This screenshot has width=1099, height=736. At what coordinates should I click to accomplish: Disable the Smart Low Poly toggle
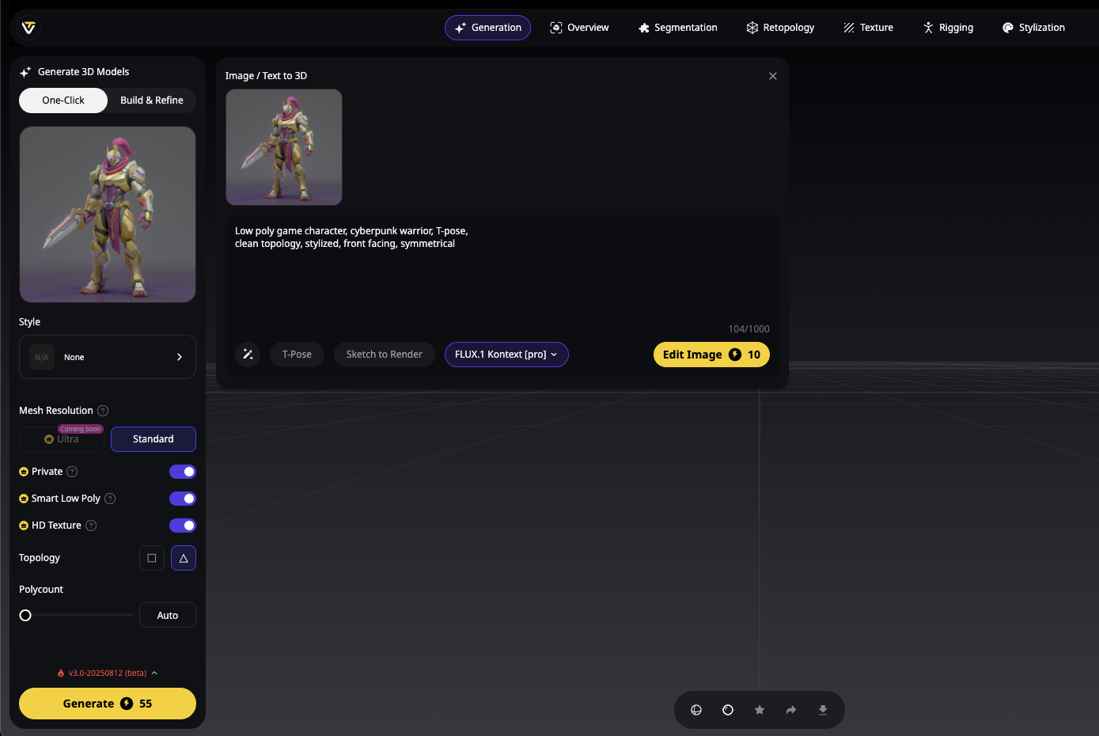pyautogui.click(x=183, y=499)
